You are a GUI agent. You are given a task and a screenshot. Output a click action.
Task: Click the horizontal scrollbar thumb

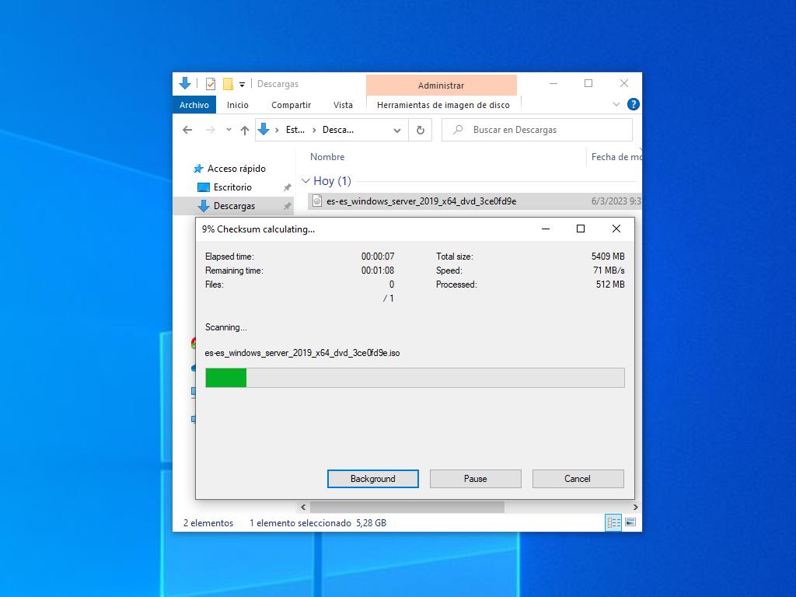pyautogui.click(x=407, y=507)
